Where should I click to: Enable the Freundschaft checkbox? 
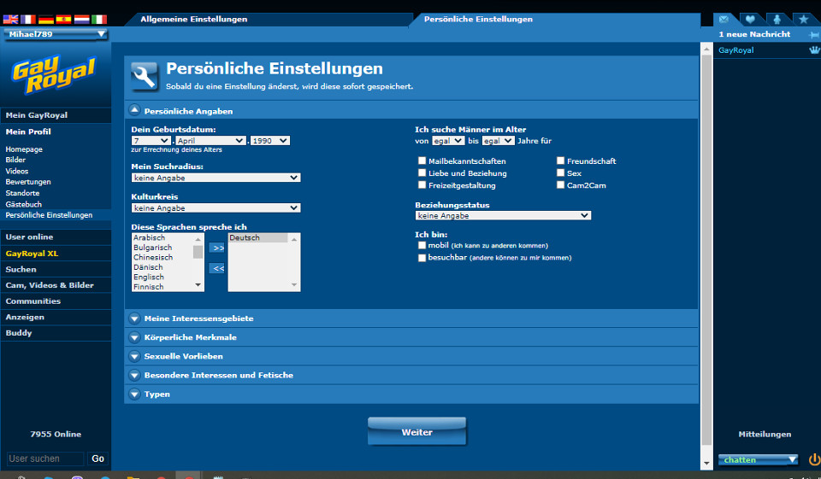click(x=561, y=161)
